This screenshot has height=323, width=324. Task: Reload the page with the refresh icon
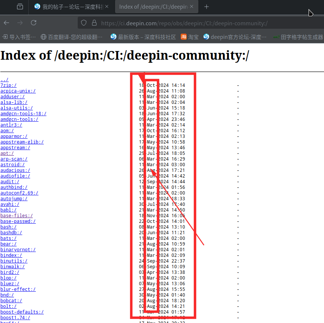click(34, 23)
